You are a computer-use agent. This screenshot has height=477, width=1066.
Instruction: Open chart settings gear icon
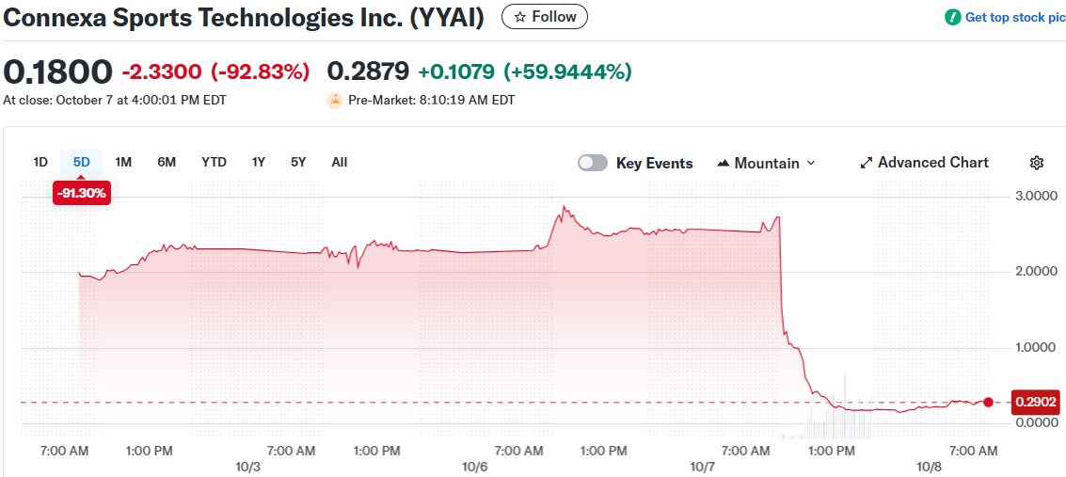tap(1037, 163)
